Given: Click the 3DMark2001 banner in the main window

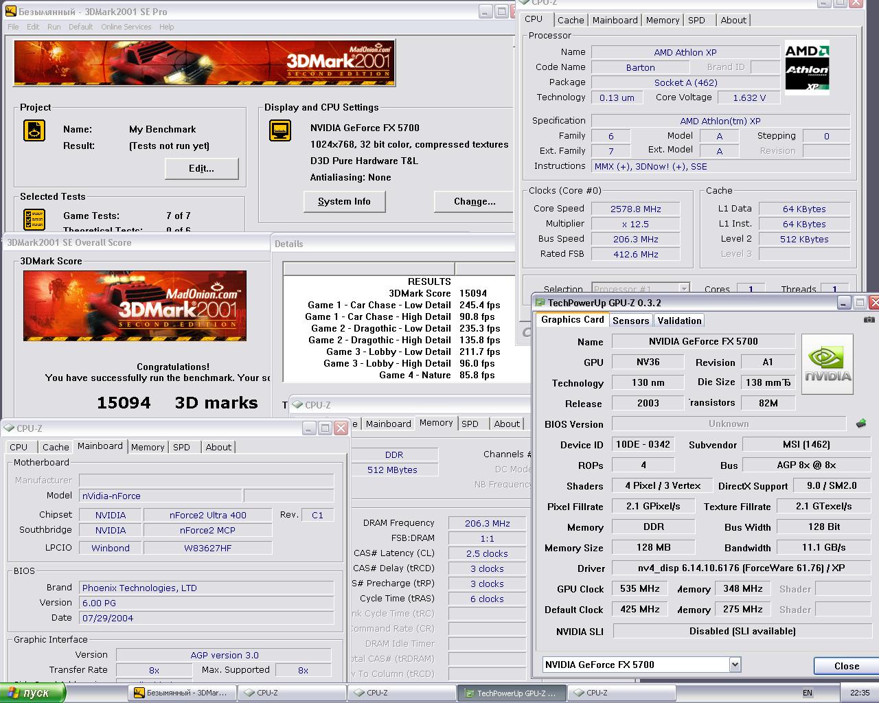Looking at the screenshot, I should click(x=205, y=63).
